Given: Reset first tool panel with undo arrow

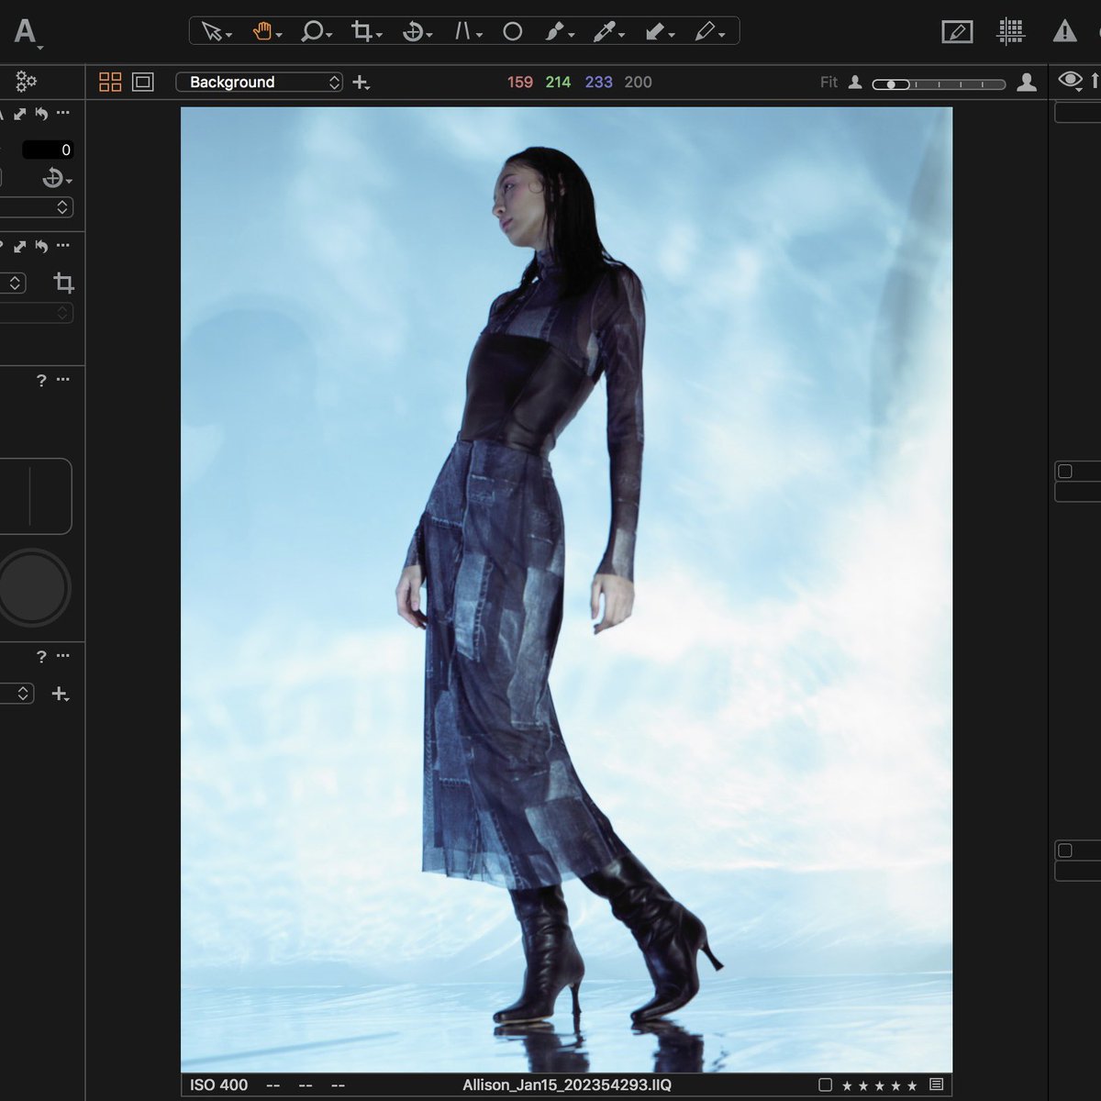Looking at the screenshot, I should [x=41, y=114].
